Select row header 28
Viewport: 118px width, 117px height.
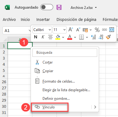[x=4, y=94]
